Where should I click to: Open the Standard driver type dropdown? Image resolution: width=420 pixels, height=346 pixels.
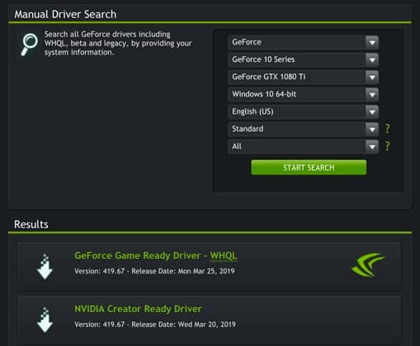(303, 129)
